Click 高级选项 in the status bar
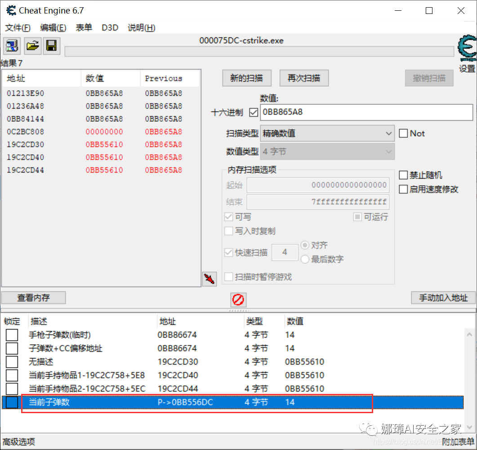This screenshot has width=477, height=450. point(18,442)
